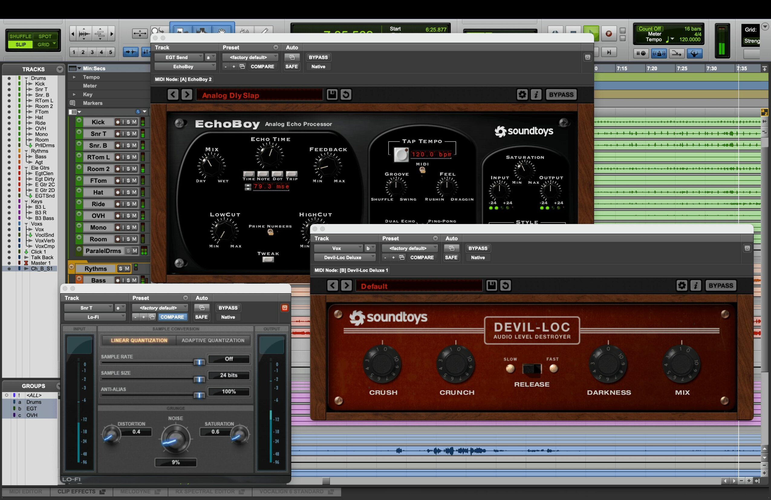771x500 pixels.
Task: Bypass the Devil-Loc Deluxe plugin
Action: pyautogui.click(x=477, y=248)
